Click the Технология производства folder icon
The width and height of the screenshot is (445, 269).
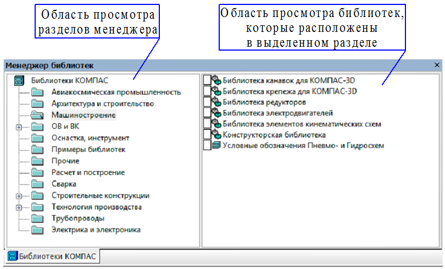coord(37,207)
